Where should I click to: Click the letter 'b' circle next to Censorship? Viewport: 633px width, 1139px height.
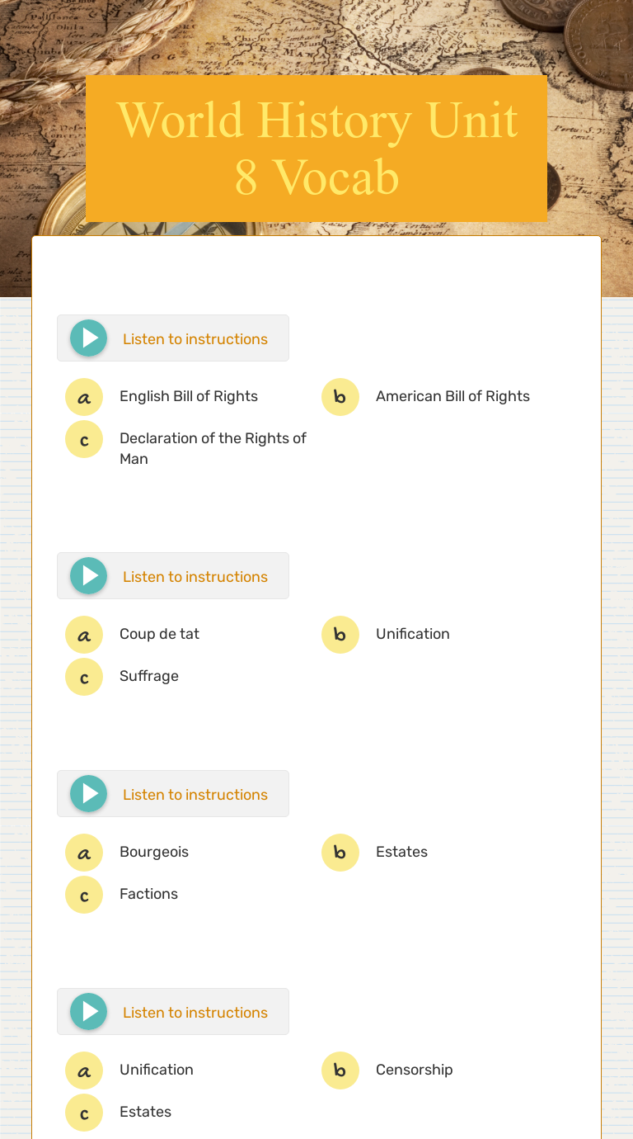340,1070
